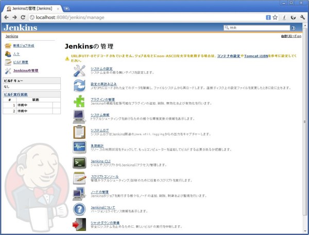
Task: Click the computer monitor system information icon
Action: click(79, 116)
